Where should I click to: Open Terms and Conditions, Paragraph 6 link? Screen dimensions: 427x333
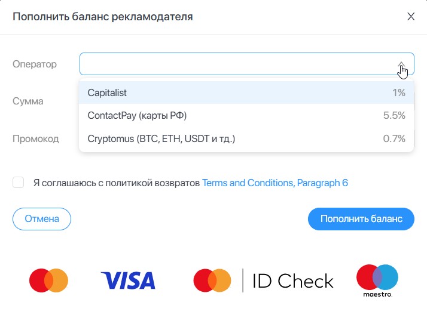tap(275, 183)
